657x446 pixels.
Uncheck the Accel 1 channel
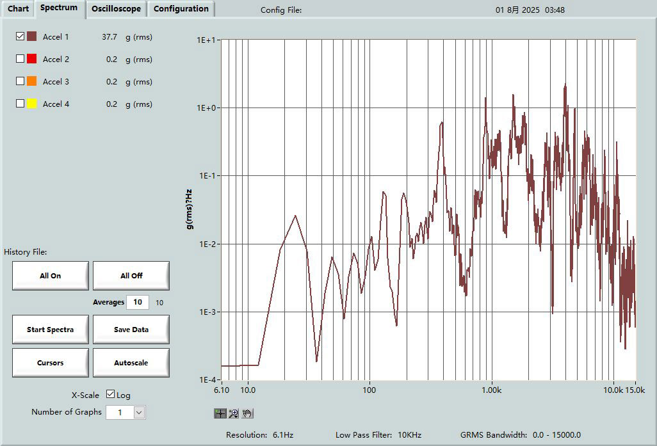[20, 36]
